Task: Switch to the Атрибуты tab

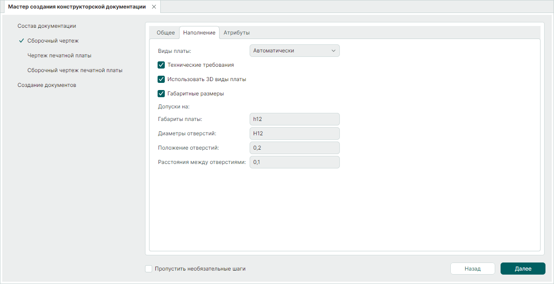Action: [x=237, y=33]
